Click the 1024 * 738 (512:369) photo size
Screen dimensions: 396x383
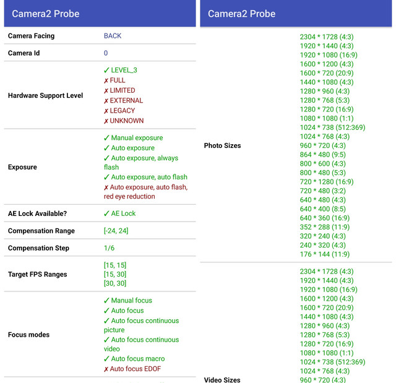point(332,127)
